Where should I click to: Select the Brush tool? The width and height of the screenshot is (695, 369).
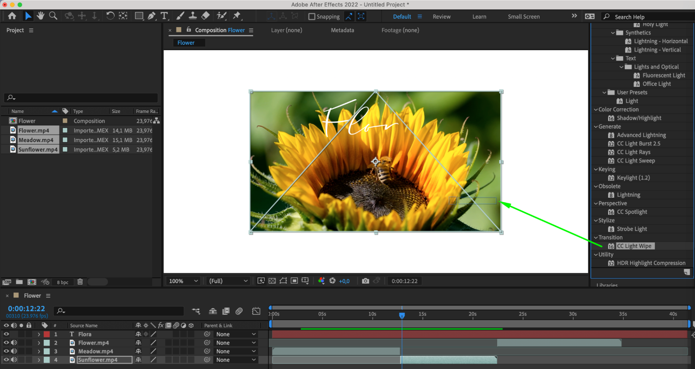pos(180,16)
